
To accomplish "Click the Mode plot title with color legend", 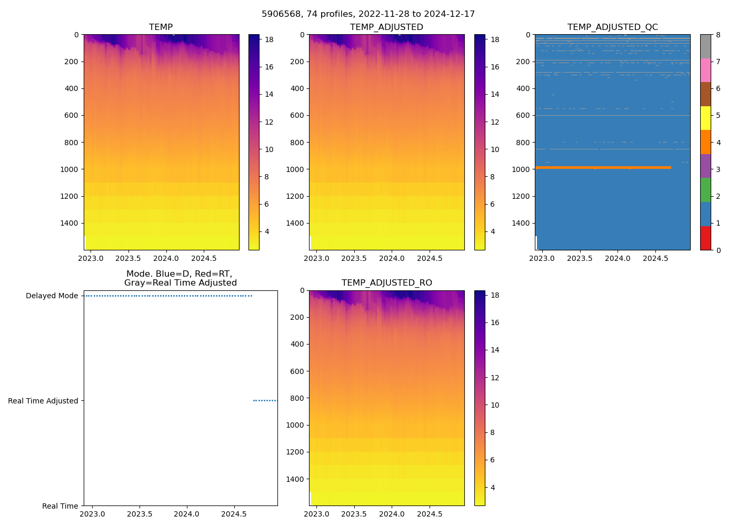I will (x=180, y=278).
